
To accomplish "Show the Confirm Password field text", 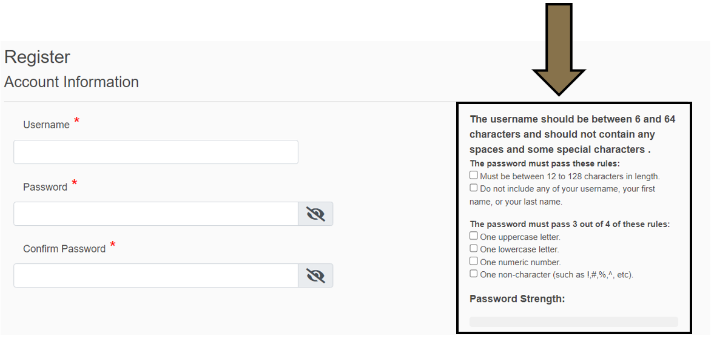I will click(x=315, y=275).
